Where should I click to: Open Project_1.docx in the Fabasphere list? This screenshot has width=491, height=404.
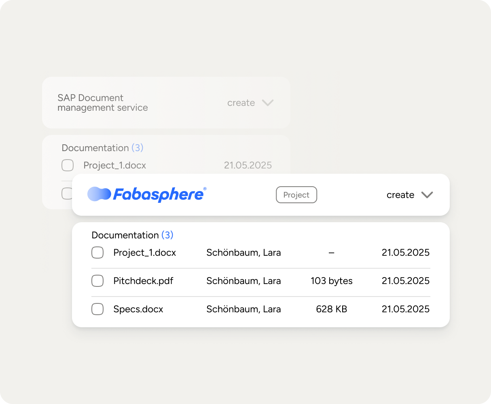pos(145,253)
